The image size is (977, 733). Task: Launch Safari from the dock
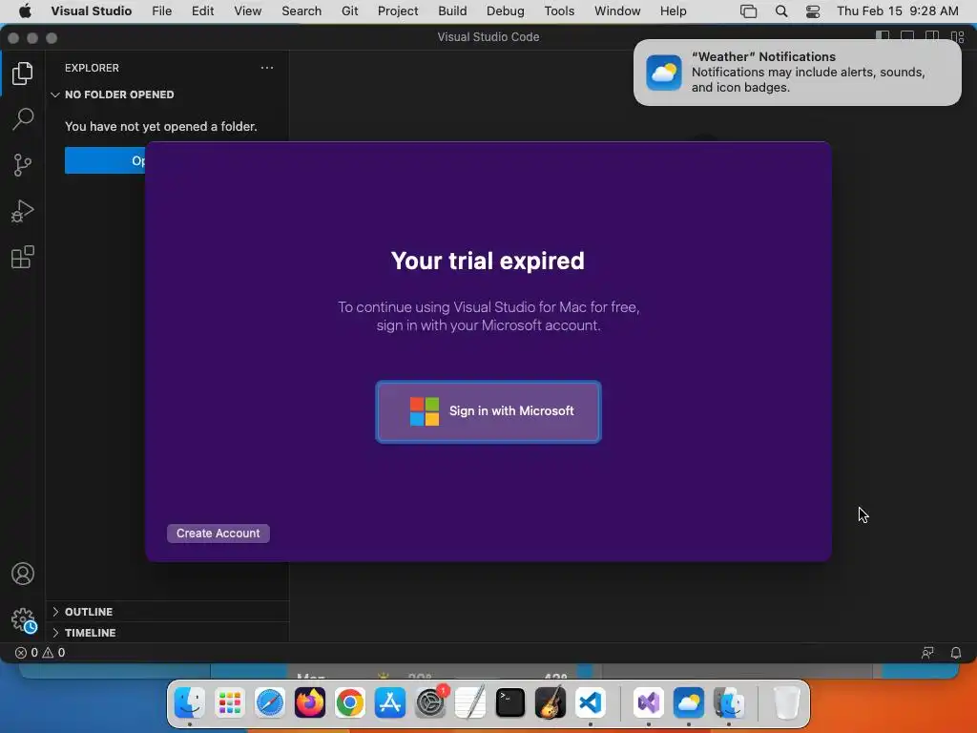tap(270, 702)
